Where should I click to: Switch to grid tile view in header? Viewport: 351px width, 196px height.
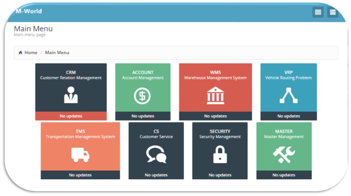333,12
